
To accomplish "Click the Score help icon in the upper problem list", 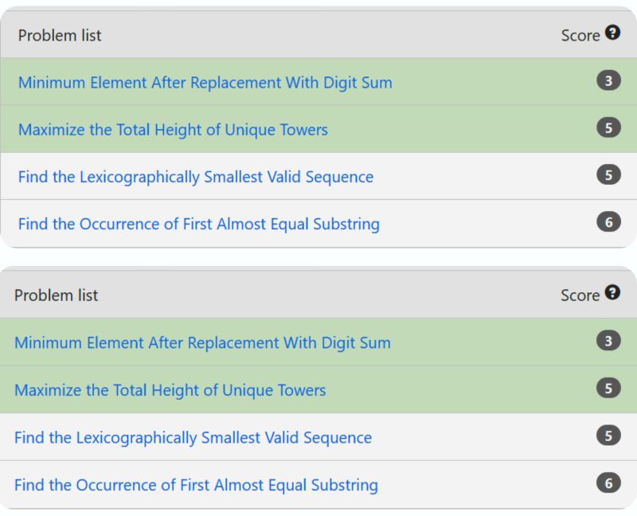I will 612,33.
